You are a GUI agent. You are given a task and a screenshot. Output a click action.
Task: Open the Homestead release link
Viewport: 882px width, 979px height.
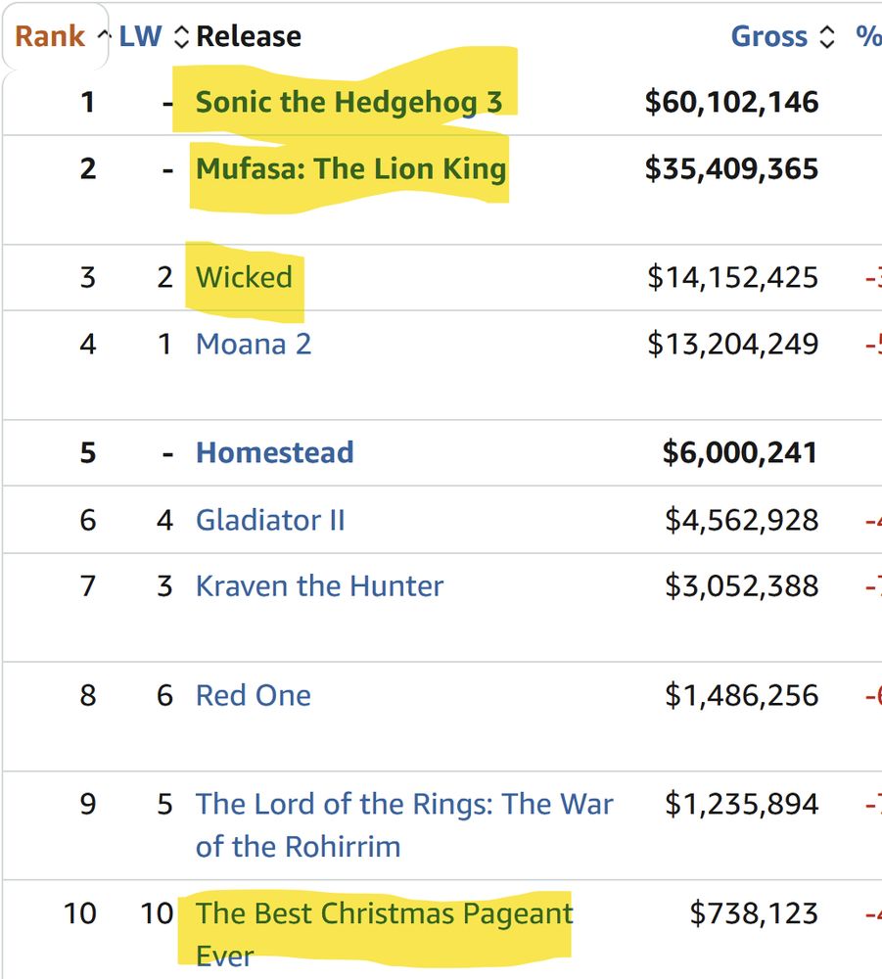(275, 452)
